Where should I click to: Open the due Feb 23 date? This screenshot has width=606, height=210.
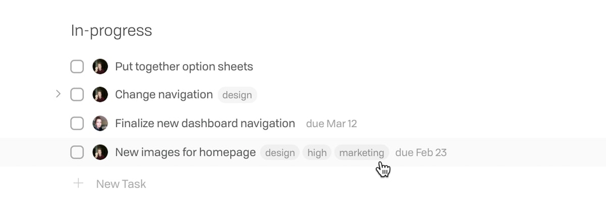[x=421, y=152]
